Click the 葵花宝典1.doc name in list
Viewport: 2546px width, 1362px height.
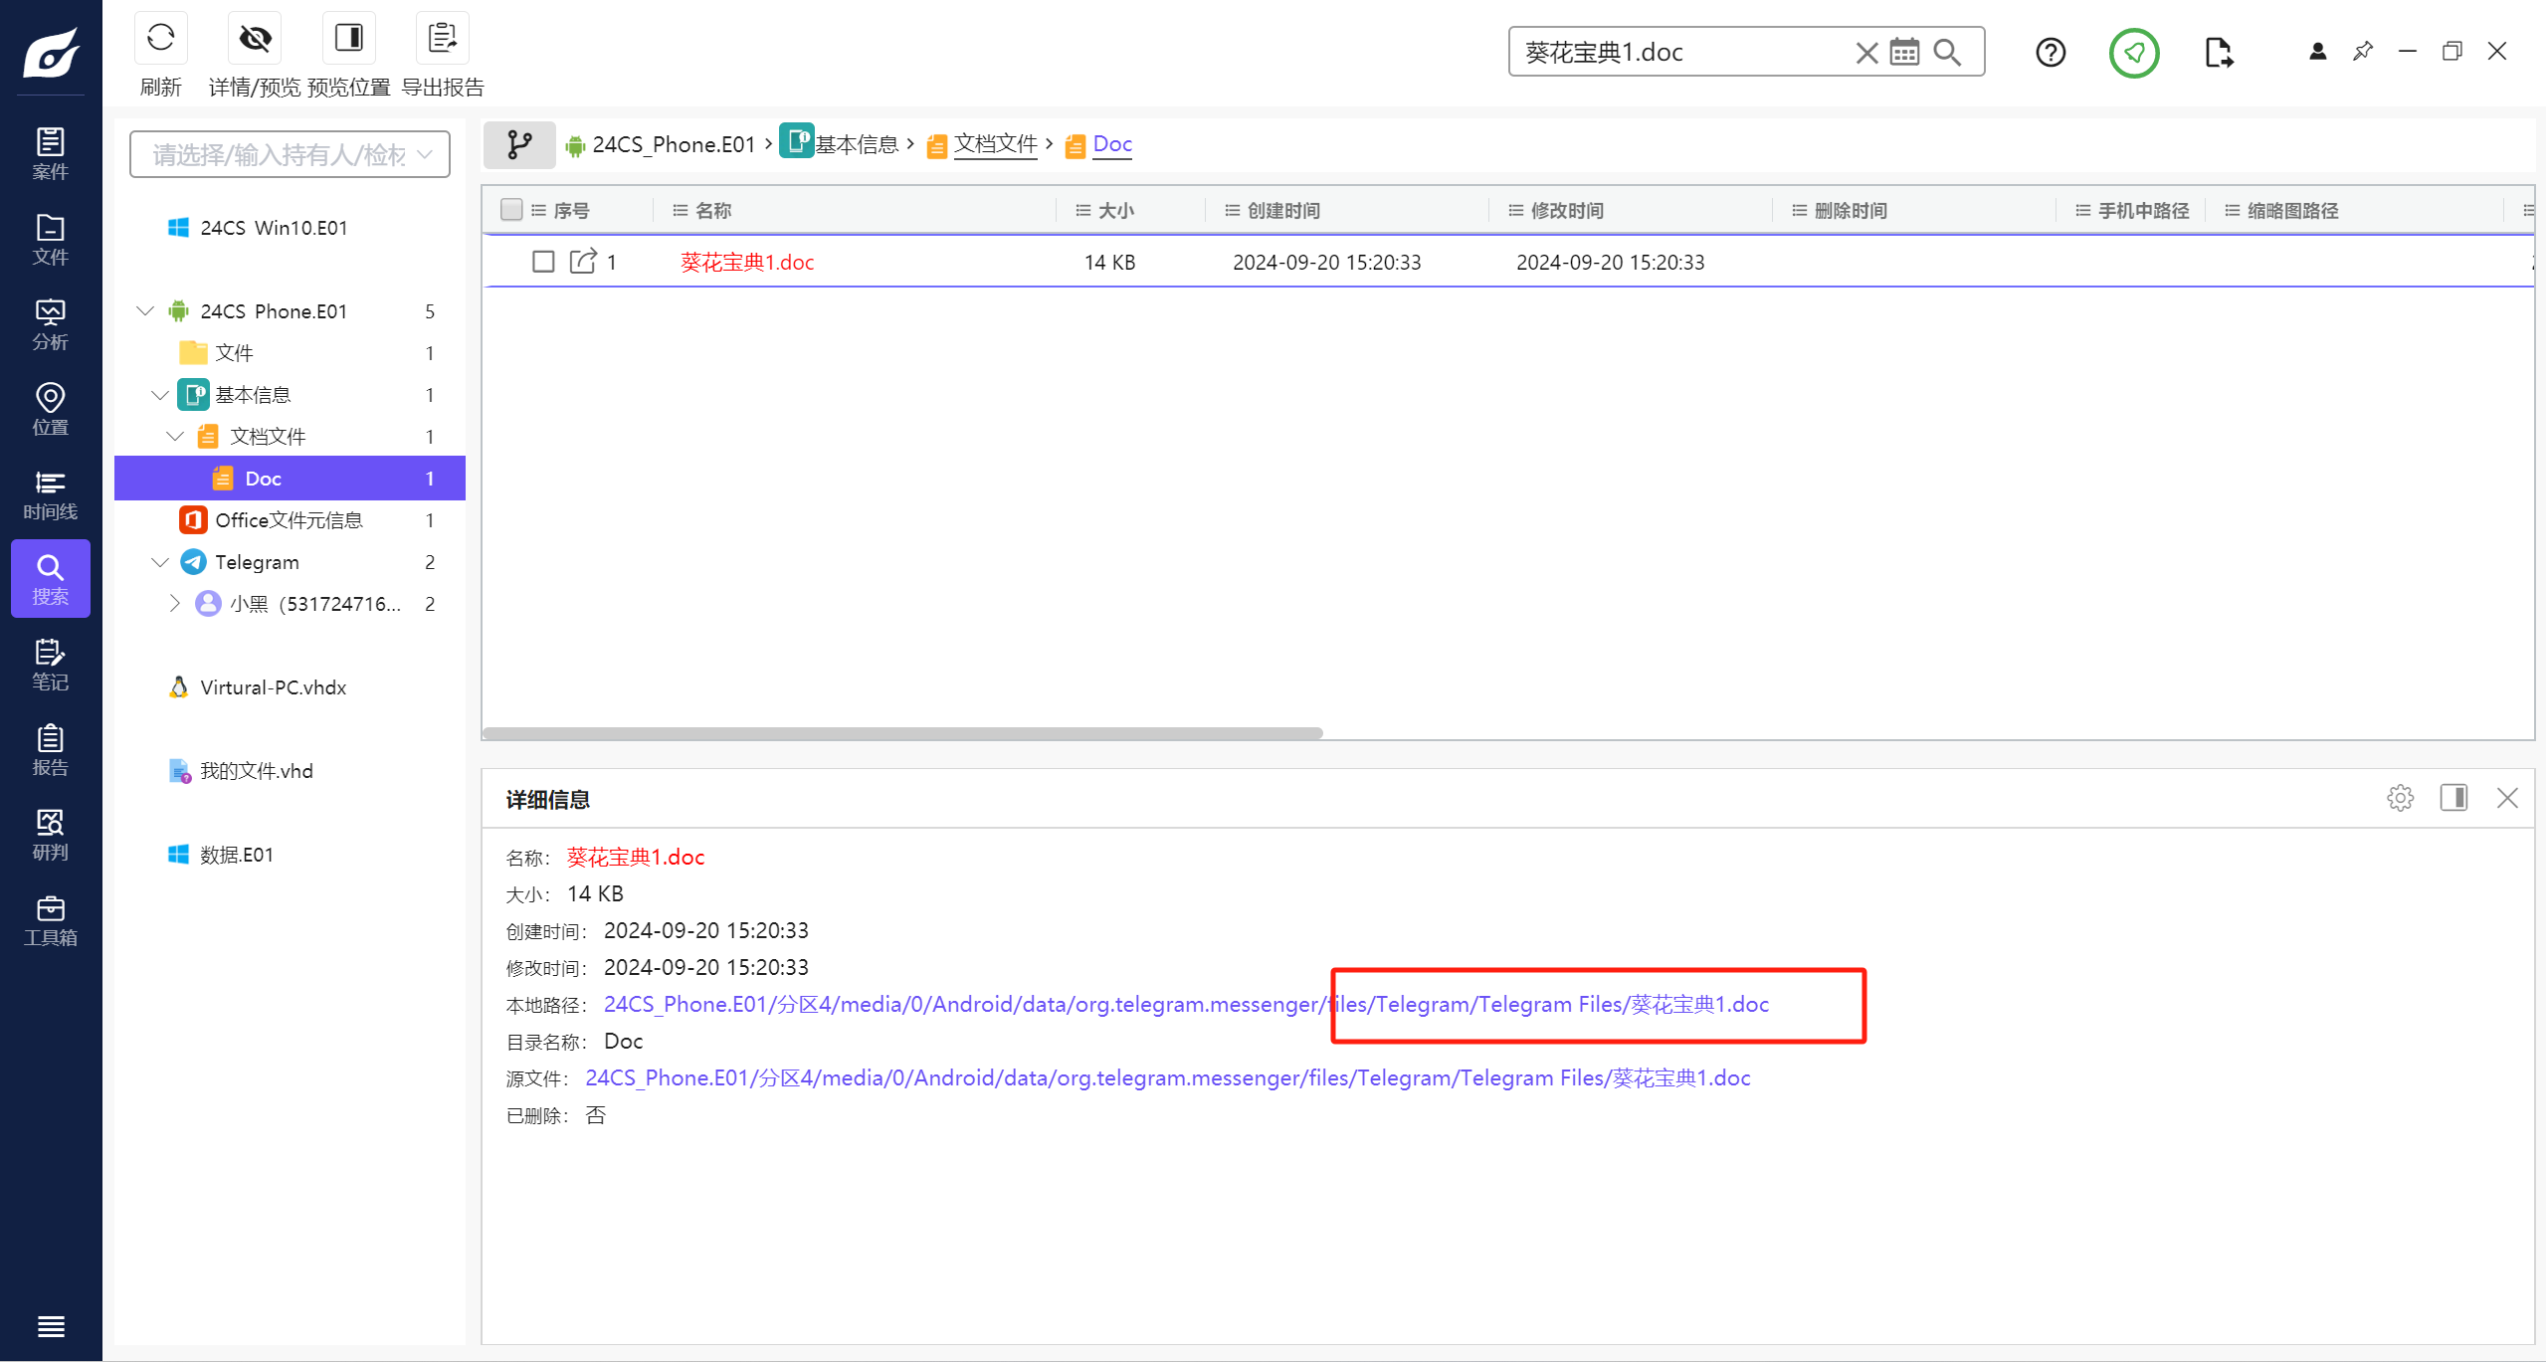pyautogui.click(x=747, y=263)
